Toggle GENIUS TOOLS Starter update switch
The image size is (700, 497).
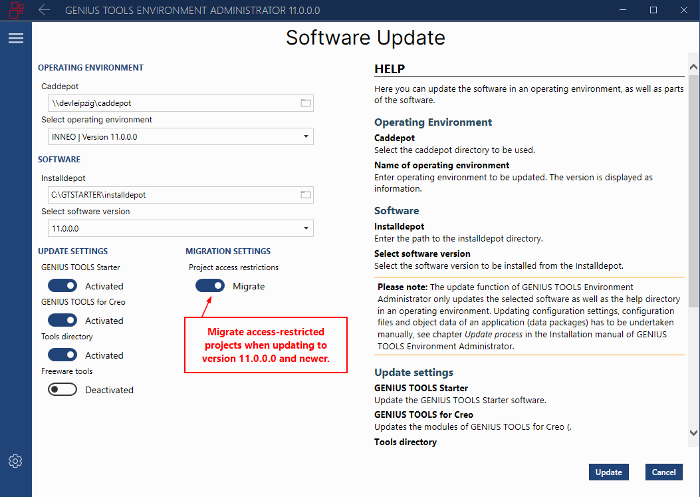click(x=62, y=286)
